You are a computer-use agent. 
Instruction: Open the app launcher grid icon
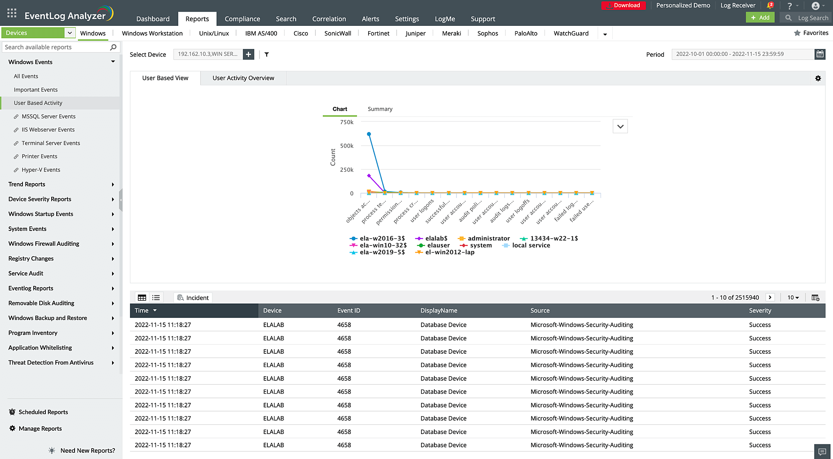click(12, 13)
